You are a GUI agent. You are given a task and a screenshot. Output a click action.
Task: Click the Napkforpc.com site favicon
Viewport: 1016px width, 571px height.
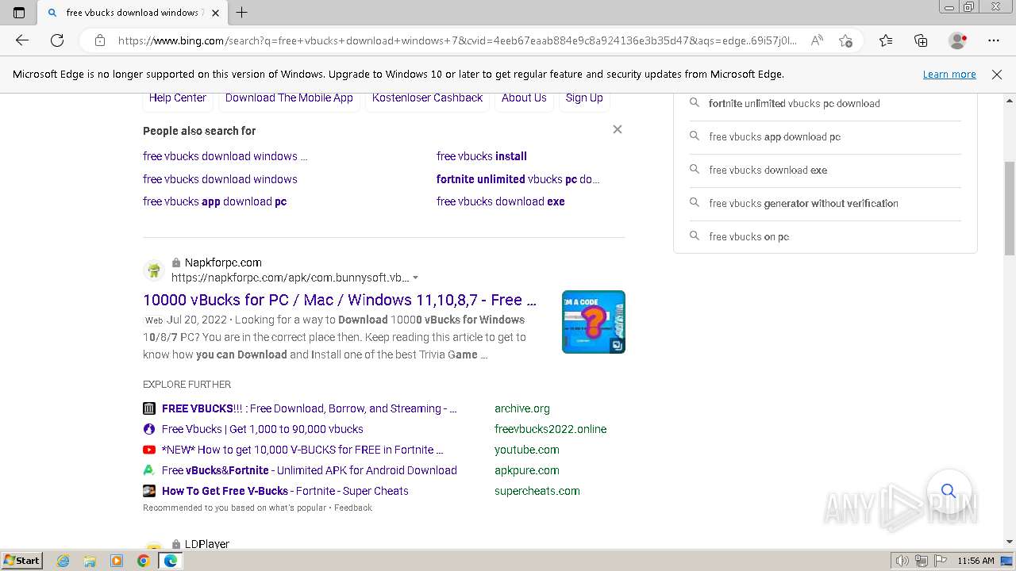(154, 270)
